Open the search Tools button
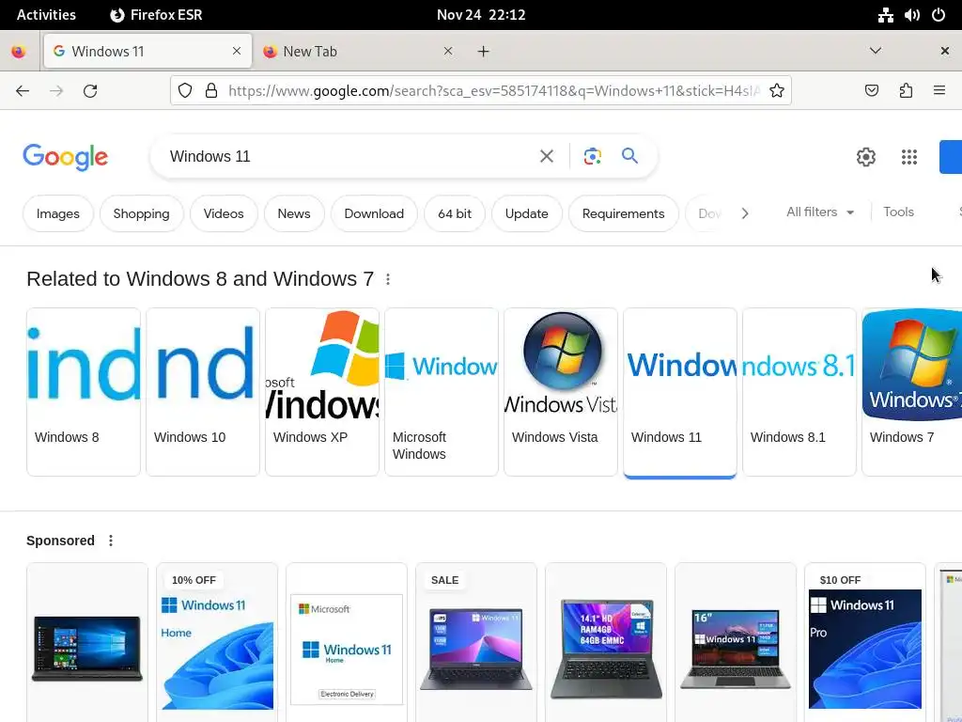The image size is (962, 722). (x=898, y=212)
